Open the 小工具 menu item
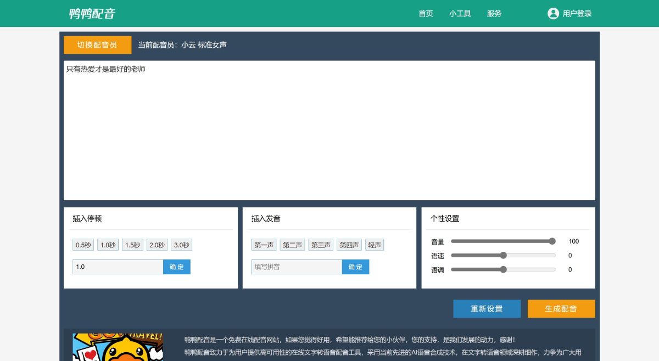 click(460, 14)
